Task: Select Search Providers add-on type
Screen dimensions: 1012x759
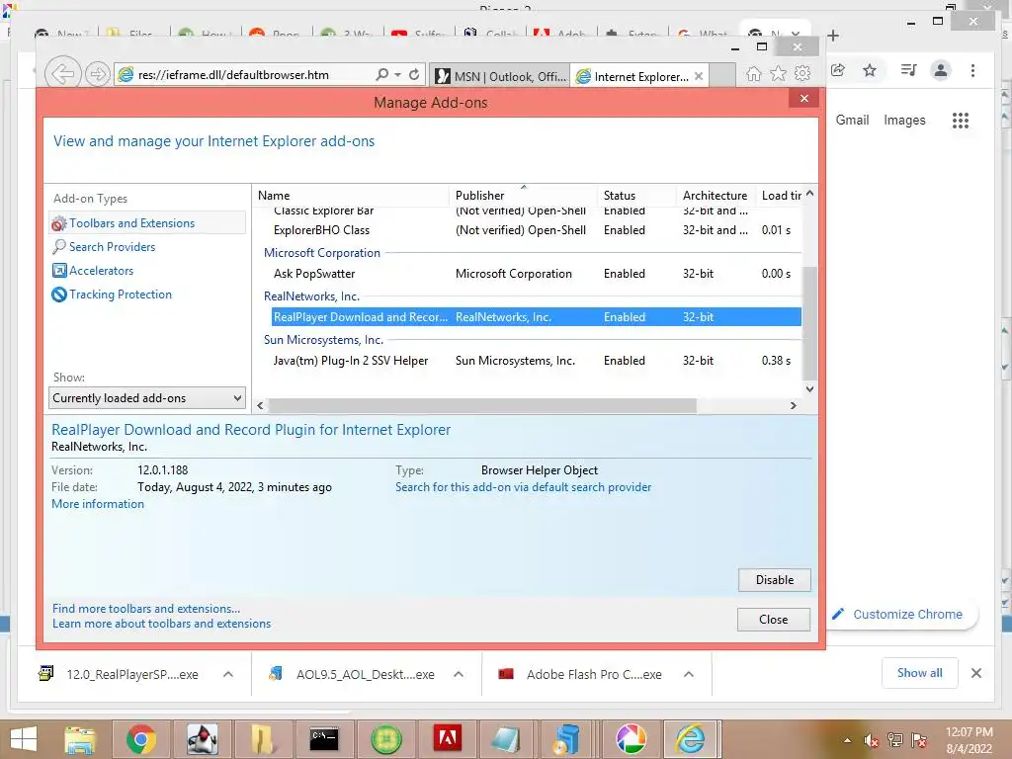Action: click(x=113, y=247)
